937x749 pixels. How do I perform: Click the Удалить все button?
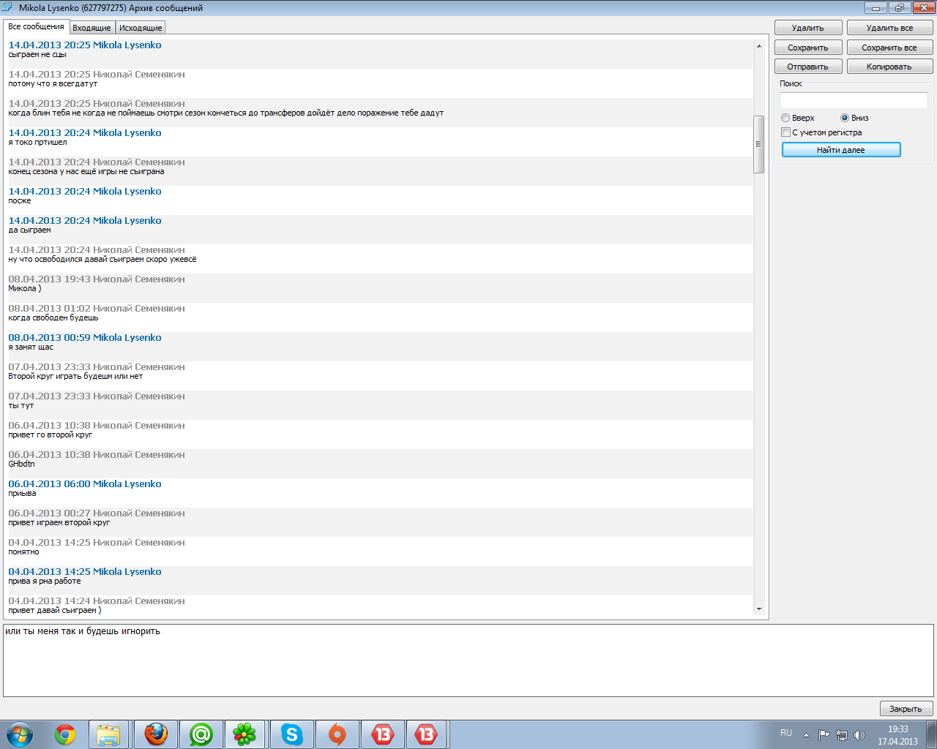click(x=889, y=28)
